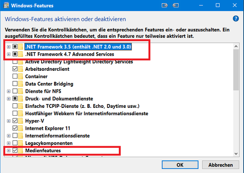Click the blue help question mark icon
This screenshot has height=173, width=244.
(x=235, y=19)
